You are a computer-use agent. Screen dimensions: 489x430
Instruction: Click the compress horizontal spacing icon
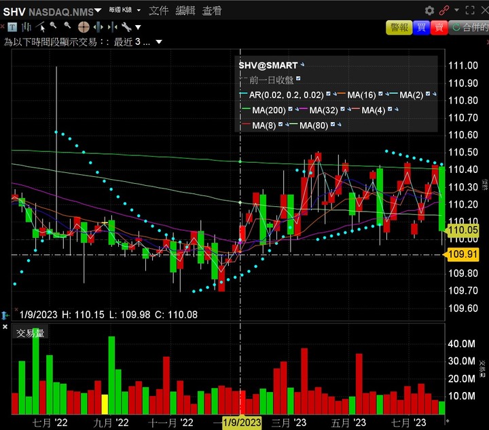(x=112, y=27)
